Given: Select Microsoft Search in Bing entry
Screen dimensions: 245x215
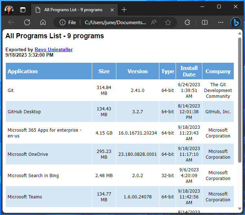Looking at the screenshot, I should coord(33,176).
